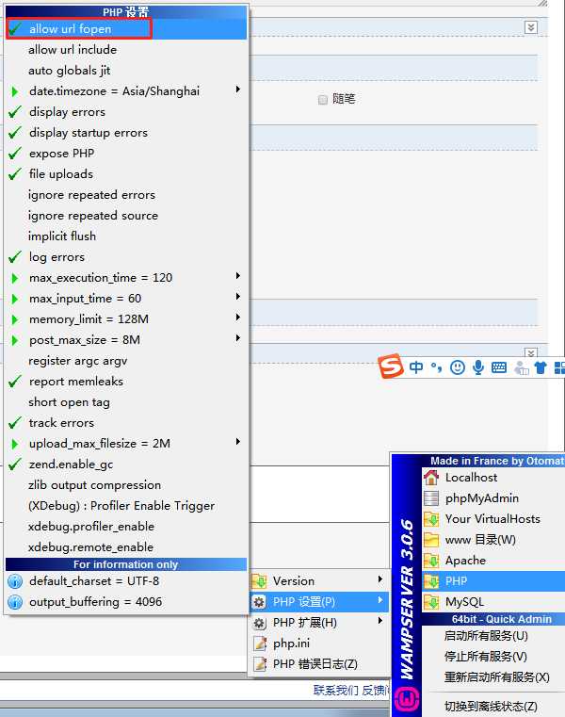Switch the IME Chinese mode 中 icon
Screen dimensions: 565x717
pyautogui.click(x=416, y=367)
